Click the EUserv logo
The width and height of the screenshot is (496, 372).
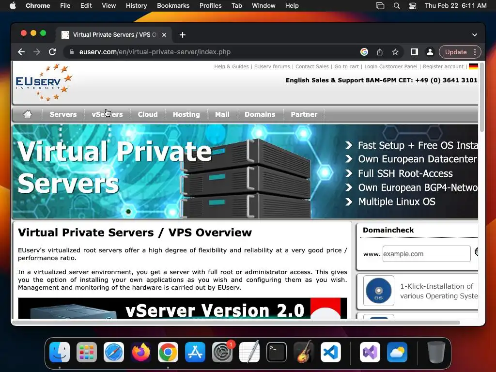pyautogui.click(x=44, y=82)
